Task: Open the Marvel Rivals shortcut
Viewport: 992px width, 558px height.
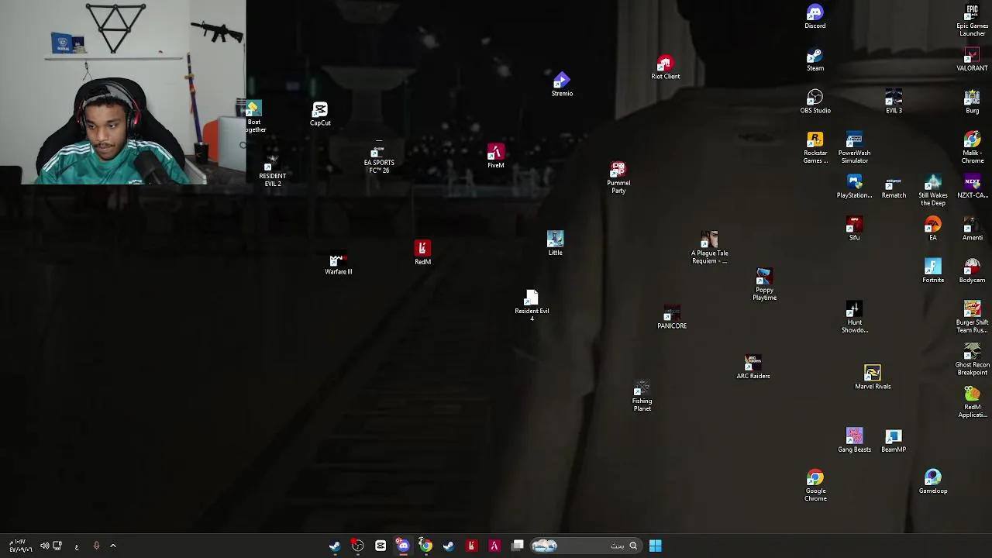Action: pos(873,377)
